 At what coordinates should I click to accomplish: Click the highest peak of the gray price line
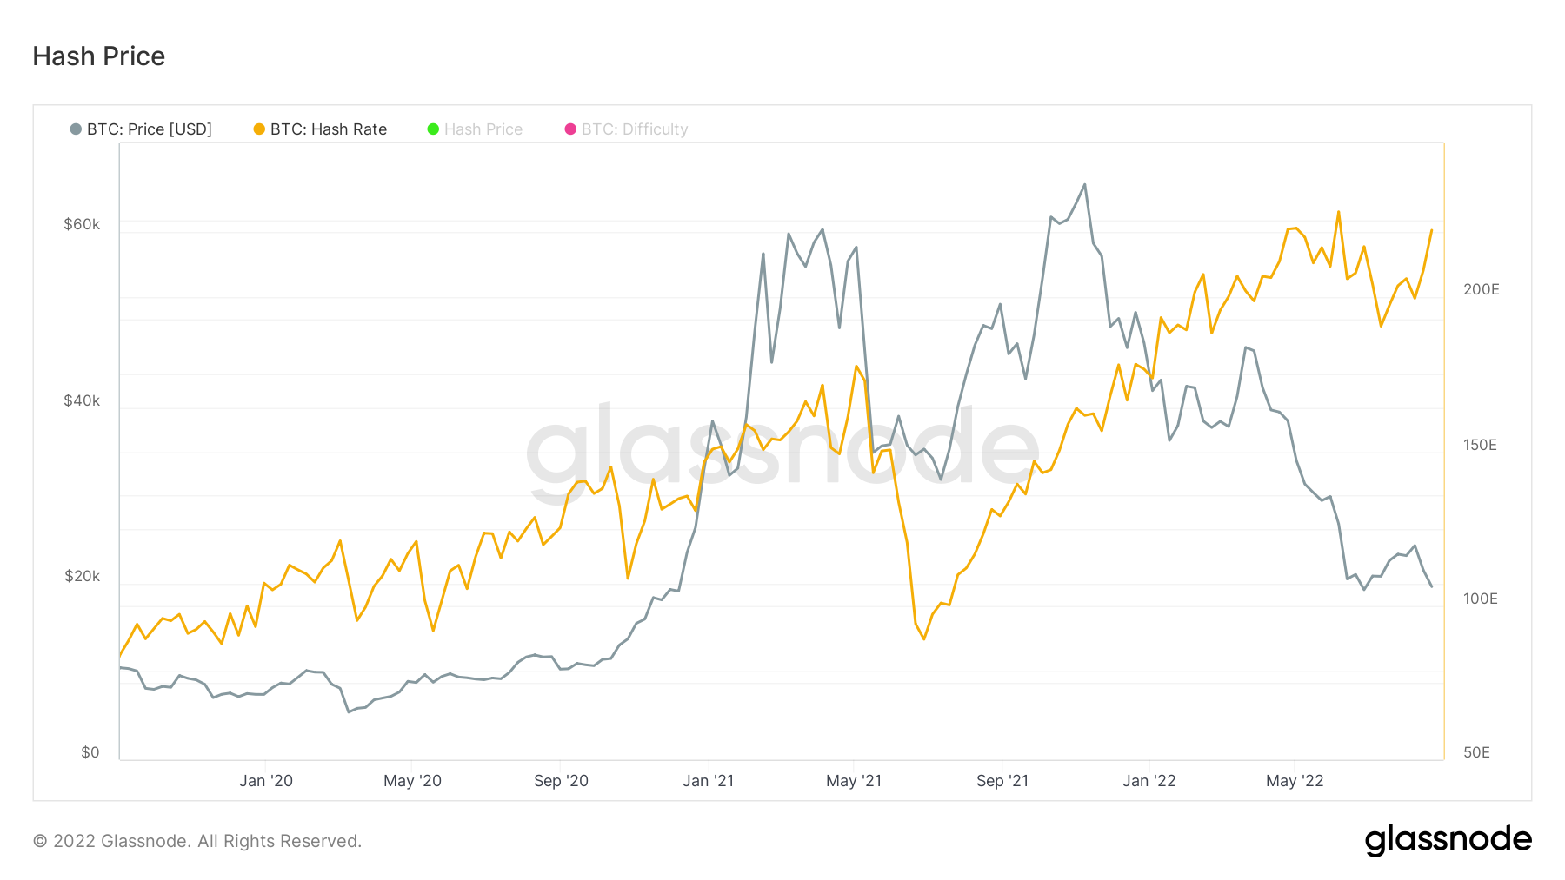click(1084, 184)
